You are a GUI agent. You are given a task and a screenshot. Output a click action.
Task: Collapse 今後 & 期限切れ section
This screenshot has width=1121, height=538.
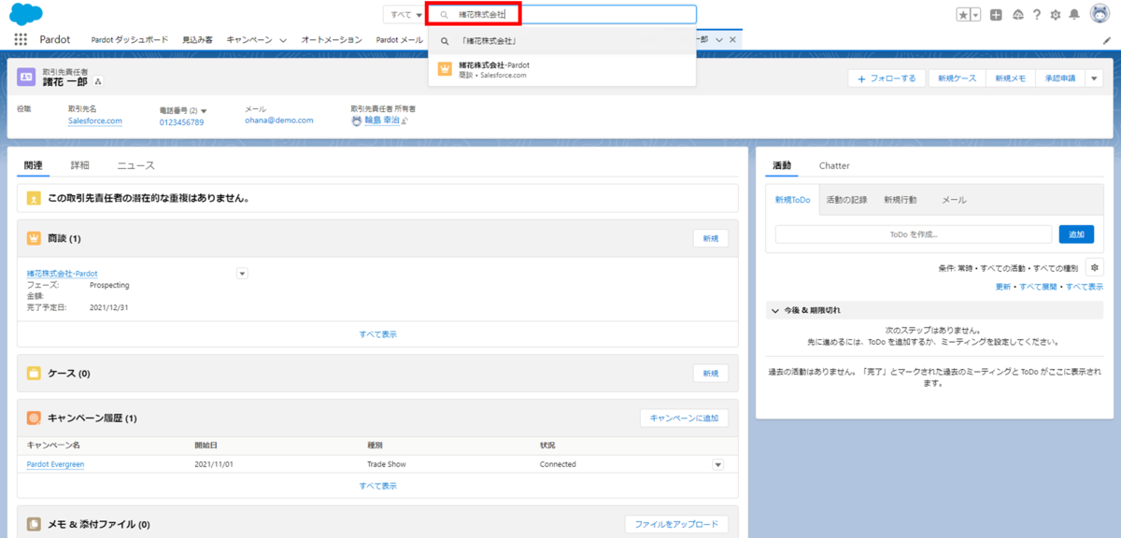pyautogui.click(x=774, y=310)
